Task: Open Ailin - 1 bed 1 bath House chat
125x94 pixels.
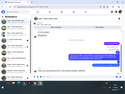Action: pyautogui.click(x=15, y=28)
